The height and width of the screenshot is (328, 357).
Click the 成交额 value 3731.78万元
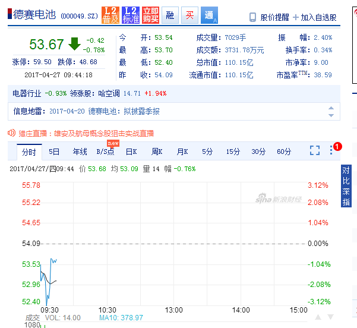[244, 50]
